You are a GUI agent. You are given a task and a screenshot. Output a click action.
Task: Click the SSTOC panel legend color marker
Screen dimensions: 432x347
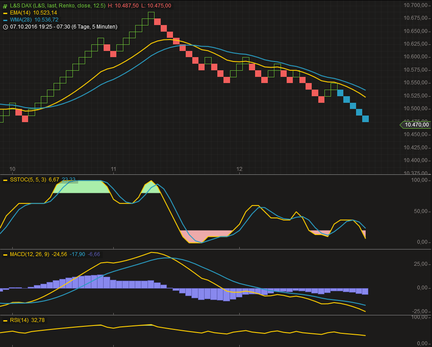pyautogui.click(x=5, y=180)
